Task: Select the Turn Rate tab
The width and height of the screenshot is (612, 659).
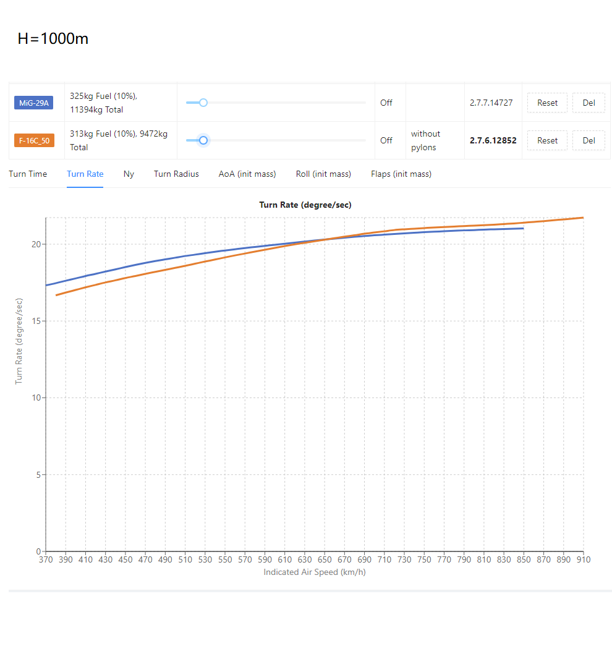Action: tap(85, 174)
